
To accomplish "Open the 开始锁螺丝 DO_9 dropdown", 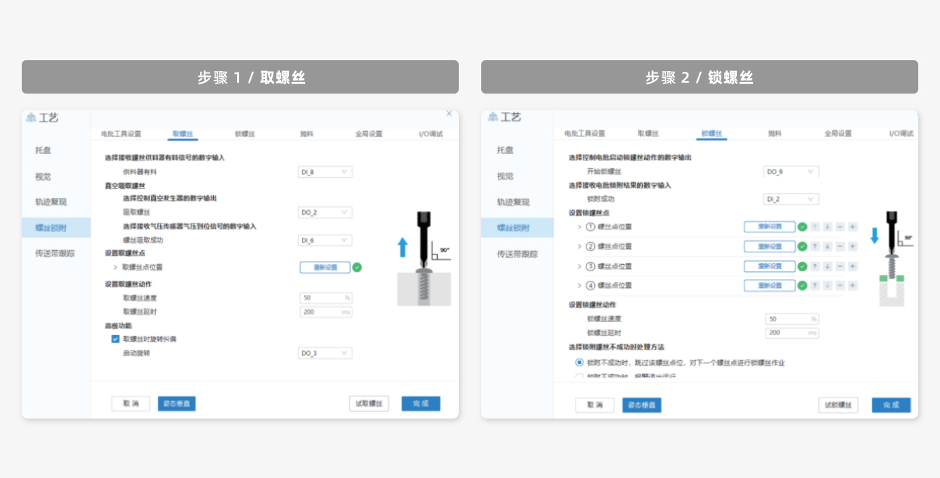I will coord(791,172).
